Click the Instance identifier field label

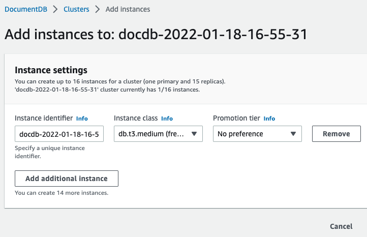pos(44,118)
